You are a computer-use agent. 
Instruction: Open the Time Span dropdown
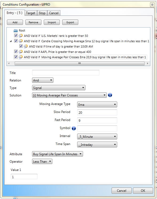click(x=97, y=145)
